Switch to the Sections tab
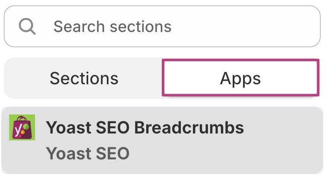 pyautogui.click(x=84, y=79)
